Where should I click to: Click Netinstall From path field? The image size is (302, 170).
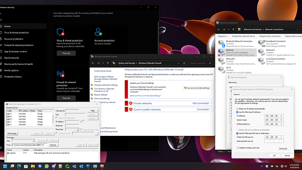click(x=29, y=145)
